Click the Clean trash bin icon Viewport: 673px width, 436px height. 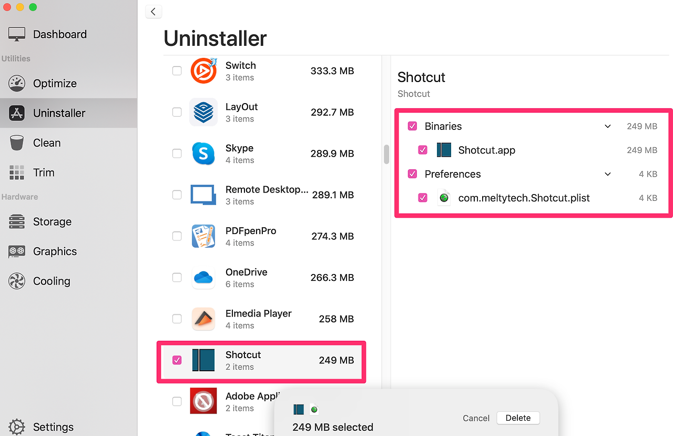click(x=17, y=143)
